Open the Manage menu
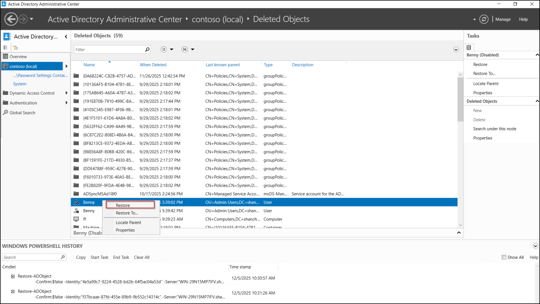540x304 pixels. pos(503,19)
